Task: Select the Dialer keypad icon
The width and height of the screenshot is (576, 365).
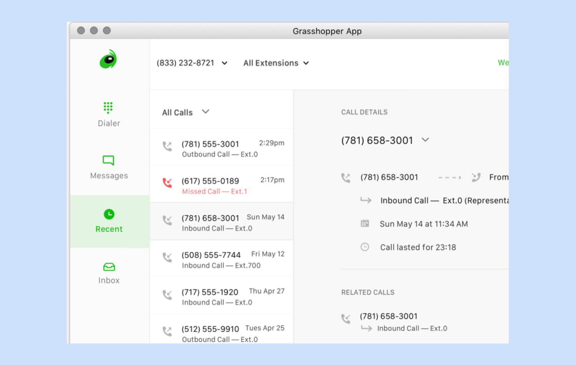Action: tap(108, 108)
